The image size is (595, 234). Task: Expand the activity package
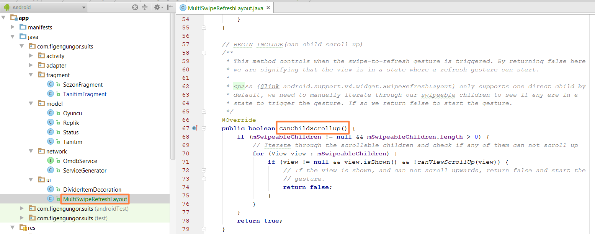31,56
